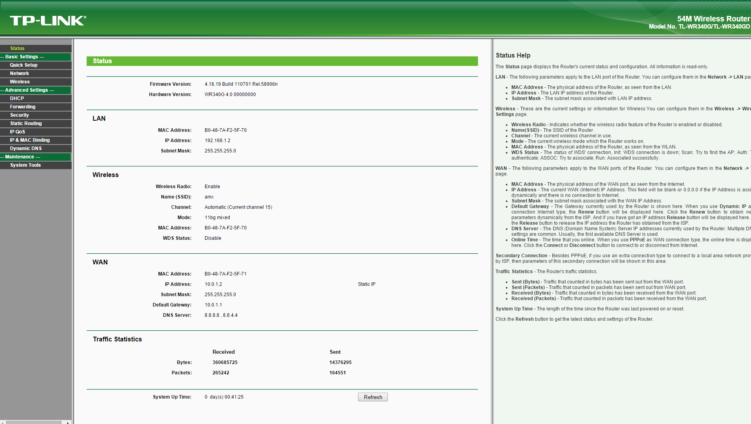Viewport: 751px width, 424px height.
Task: Select DHCP in the sidebar
Action: 17,98
